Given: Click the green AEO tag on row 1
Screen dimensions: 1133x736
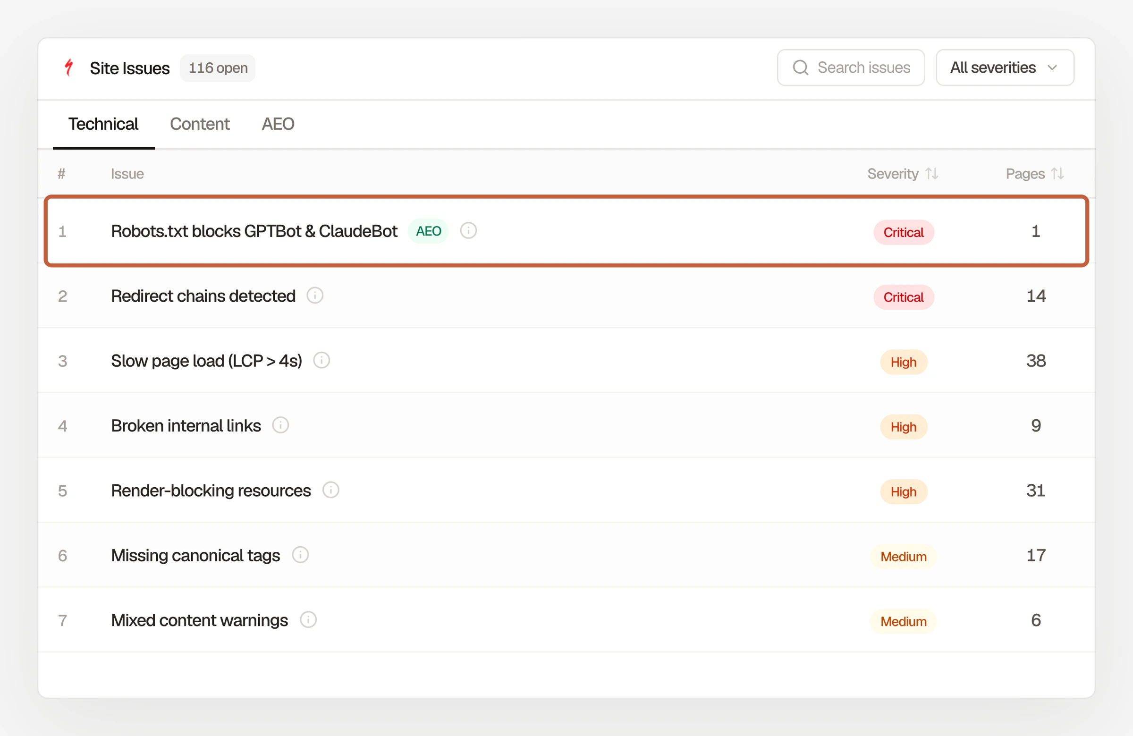Looking at the screenshot, I should (x=428, y=231).
